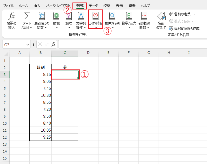
Task: Expand the AutoSum dropdown arrow
Action: 31,28
